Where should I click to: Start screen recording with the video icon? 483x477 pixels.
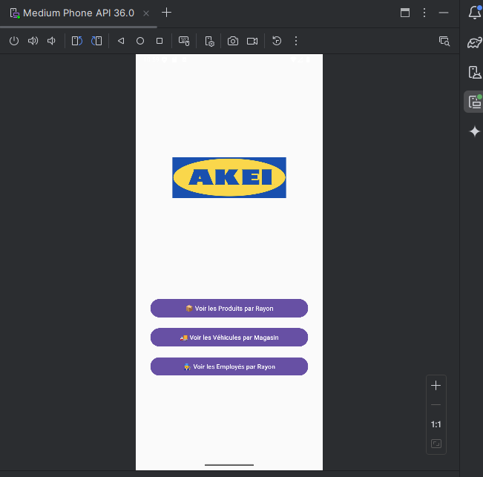[252, 41]
